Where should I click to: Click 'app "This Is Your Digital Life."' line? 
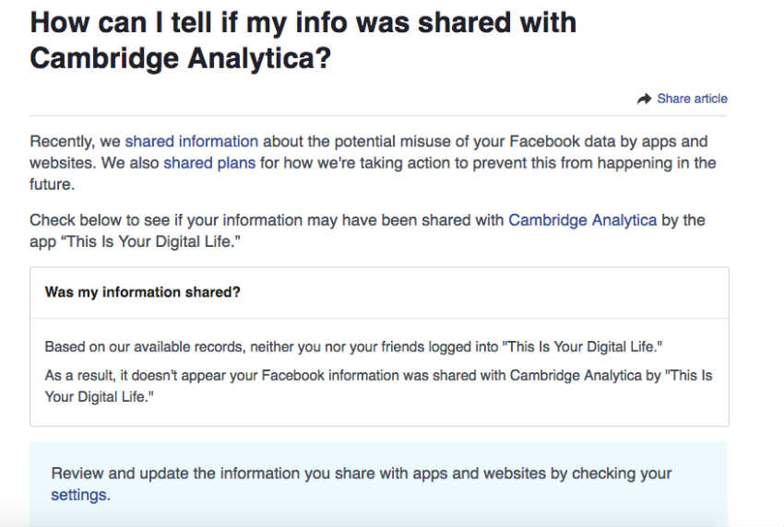tap(135, 241)
